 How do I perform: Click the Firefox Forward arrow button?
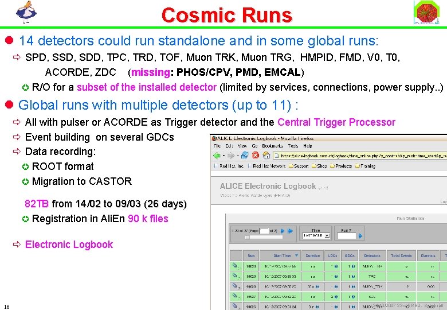pyautogui.click(x=231, y=155)
